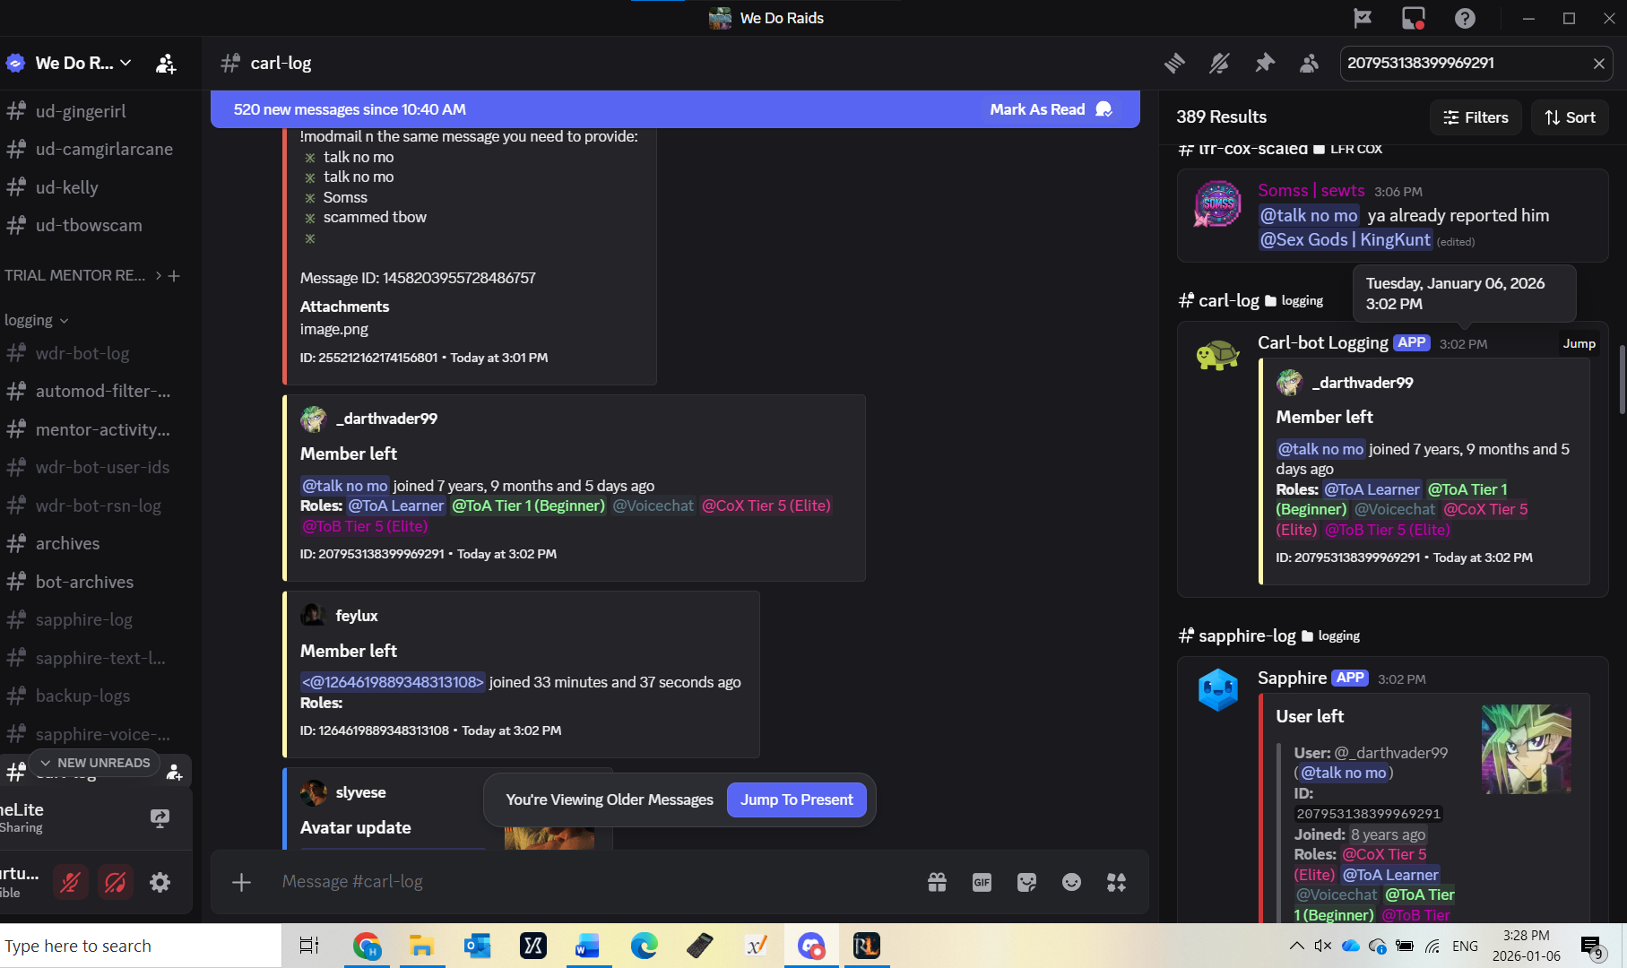Screen dimensions: 1627x968
Task: Open user settings gear
Action: (160, 883)
